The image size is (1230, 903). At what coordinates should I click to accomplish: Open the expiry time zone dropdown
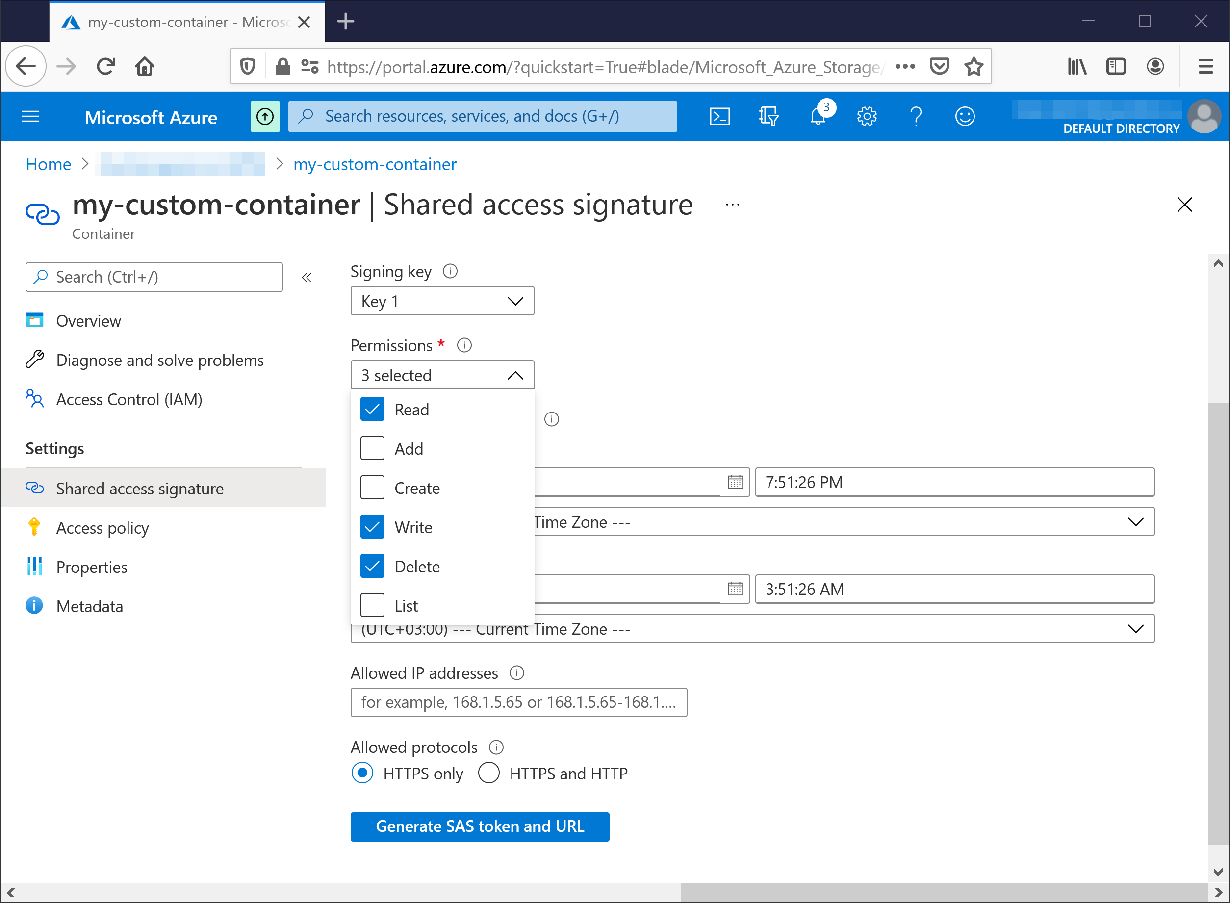coord(752,629)
